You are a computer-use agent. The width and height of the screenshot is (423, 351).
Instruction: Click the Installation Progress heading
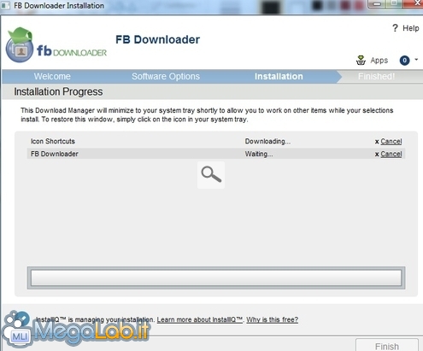[x=58, y=91]
